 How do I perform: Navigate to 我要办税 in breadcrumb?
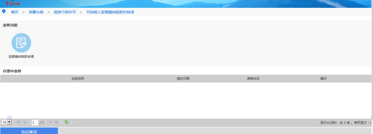36,12
